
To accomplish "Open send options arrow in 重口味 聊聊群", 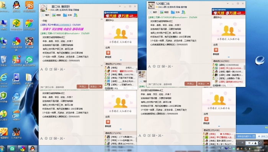I will coord(100,87).
